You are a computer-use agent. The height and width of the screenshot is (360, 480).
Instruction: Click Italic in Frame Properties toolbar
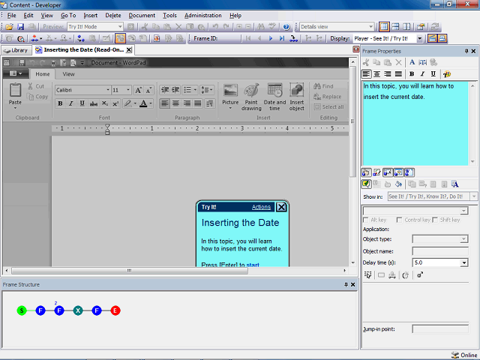422,74
